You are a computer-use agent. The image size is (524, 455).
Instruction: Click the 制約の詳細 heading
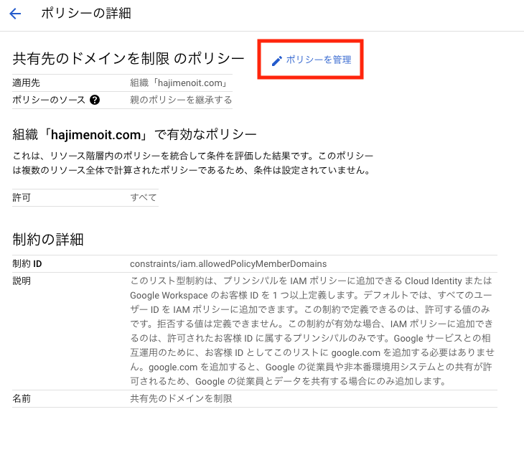click(x=48, y=240)
